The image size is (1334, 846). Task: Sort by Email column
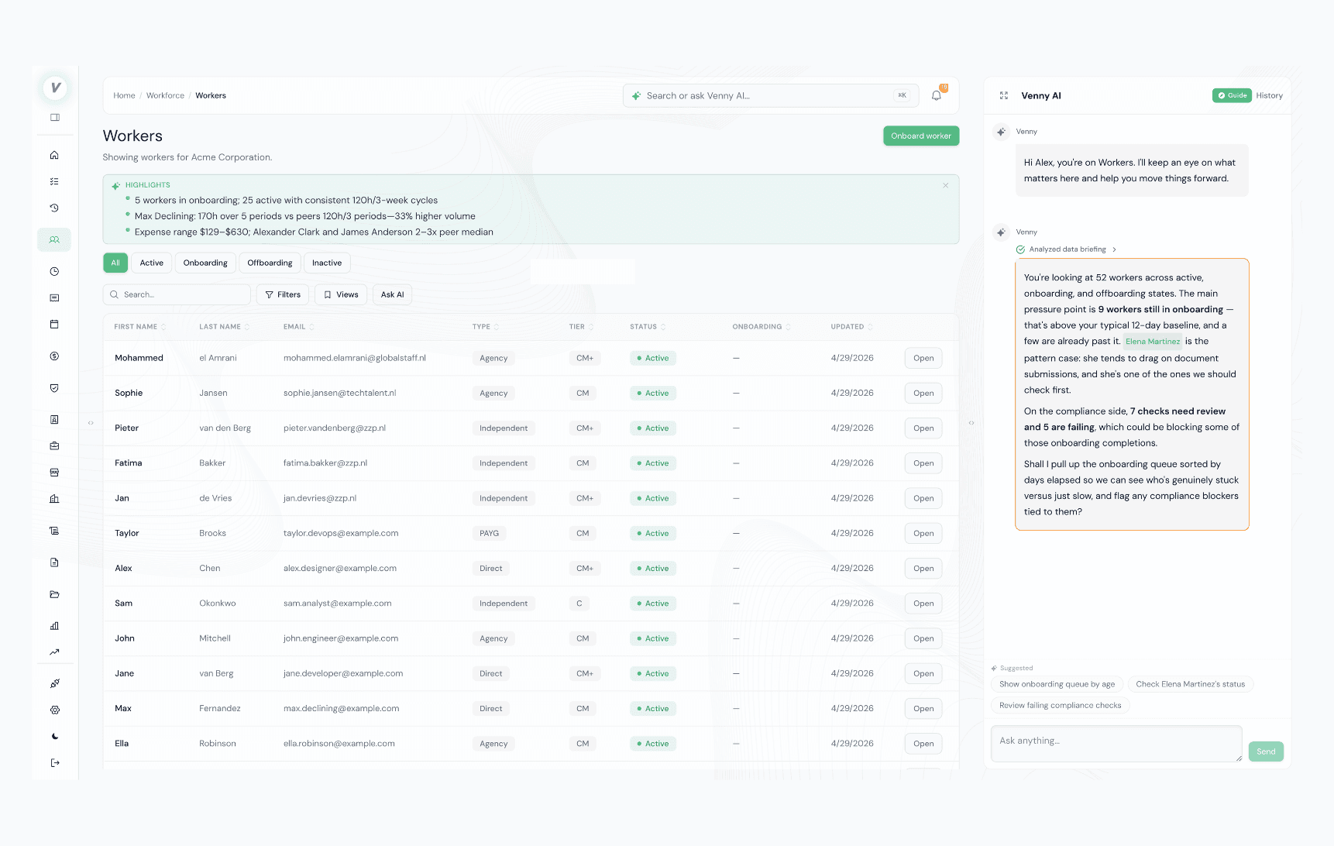[x=298, y=327]
